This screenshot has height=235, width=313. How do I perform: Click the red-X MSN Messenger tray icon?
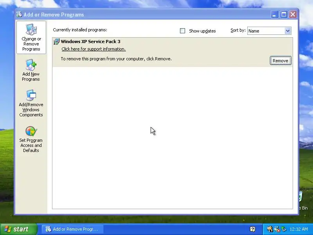click(x=277, y=229)
